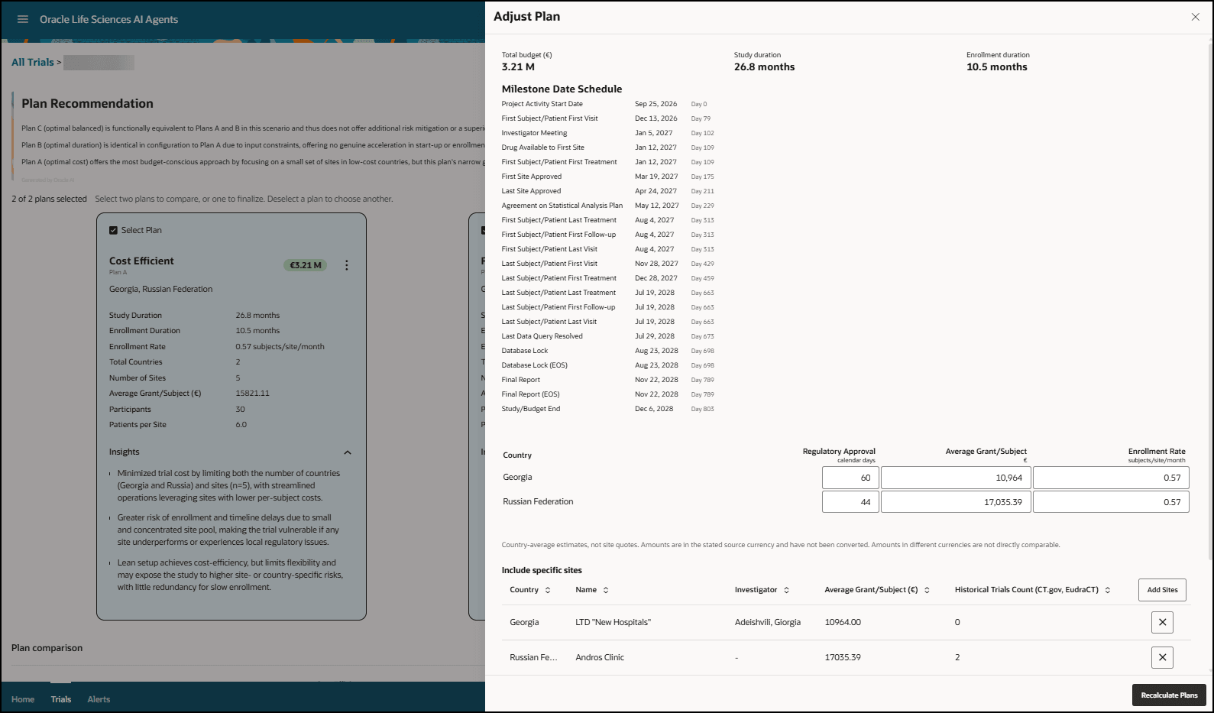Click the "Adeishvili, Giorgia" investigator cell
The image size is (1214, 713).
(x=768, y=622)
